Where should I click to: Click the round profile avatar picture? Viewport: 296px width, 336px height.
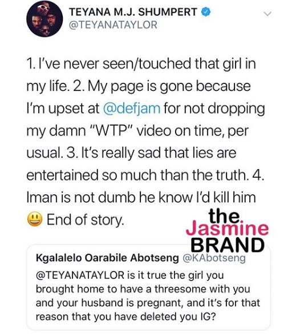click(x=44, y=19)
